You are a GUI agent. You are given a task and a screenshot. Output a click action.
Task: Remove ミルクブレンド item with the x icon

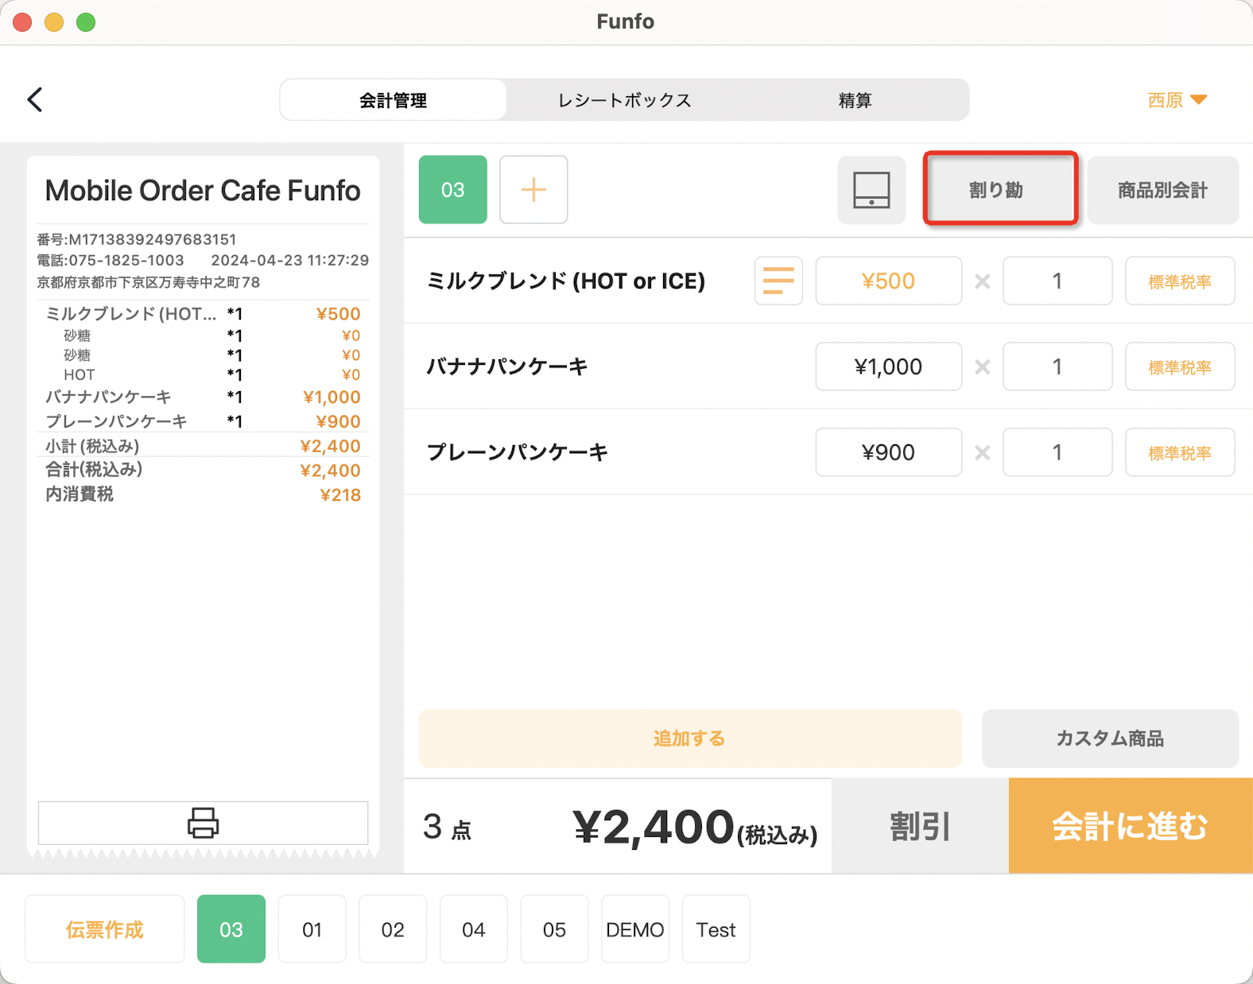click(983, 281)
